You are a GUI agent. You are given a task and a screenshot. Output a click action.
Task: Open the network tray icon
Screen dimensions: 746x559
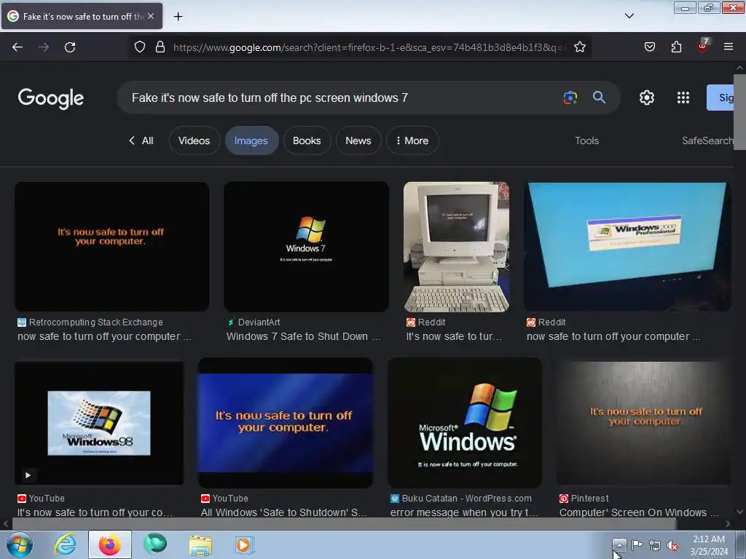coord(655,545)
